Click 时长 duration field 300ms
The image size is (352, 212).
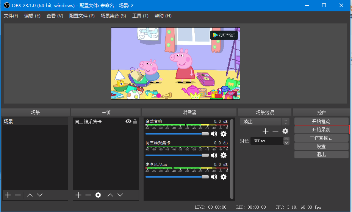[267, 141]
